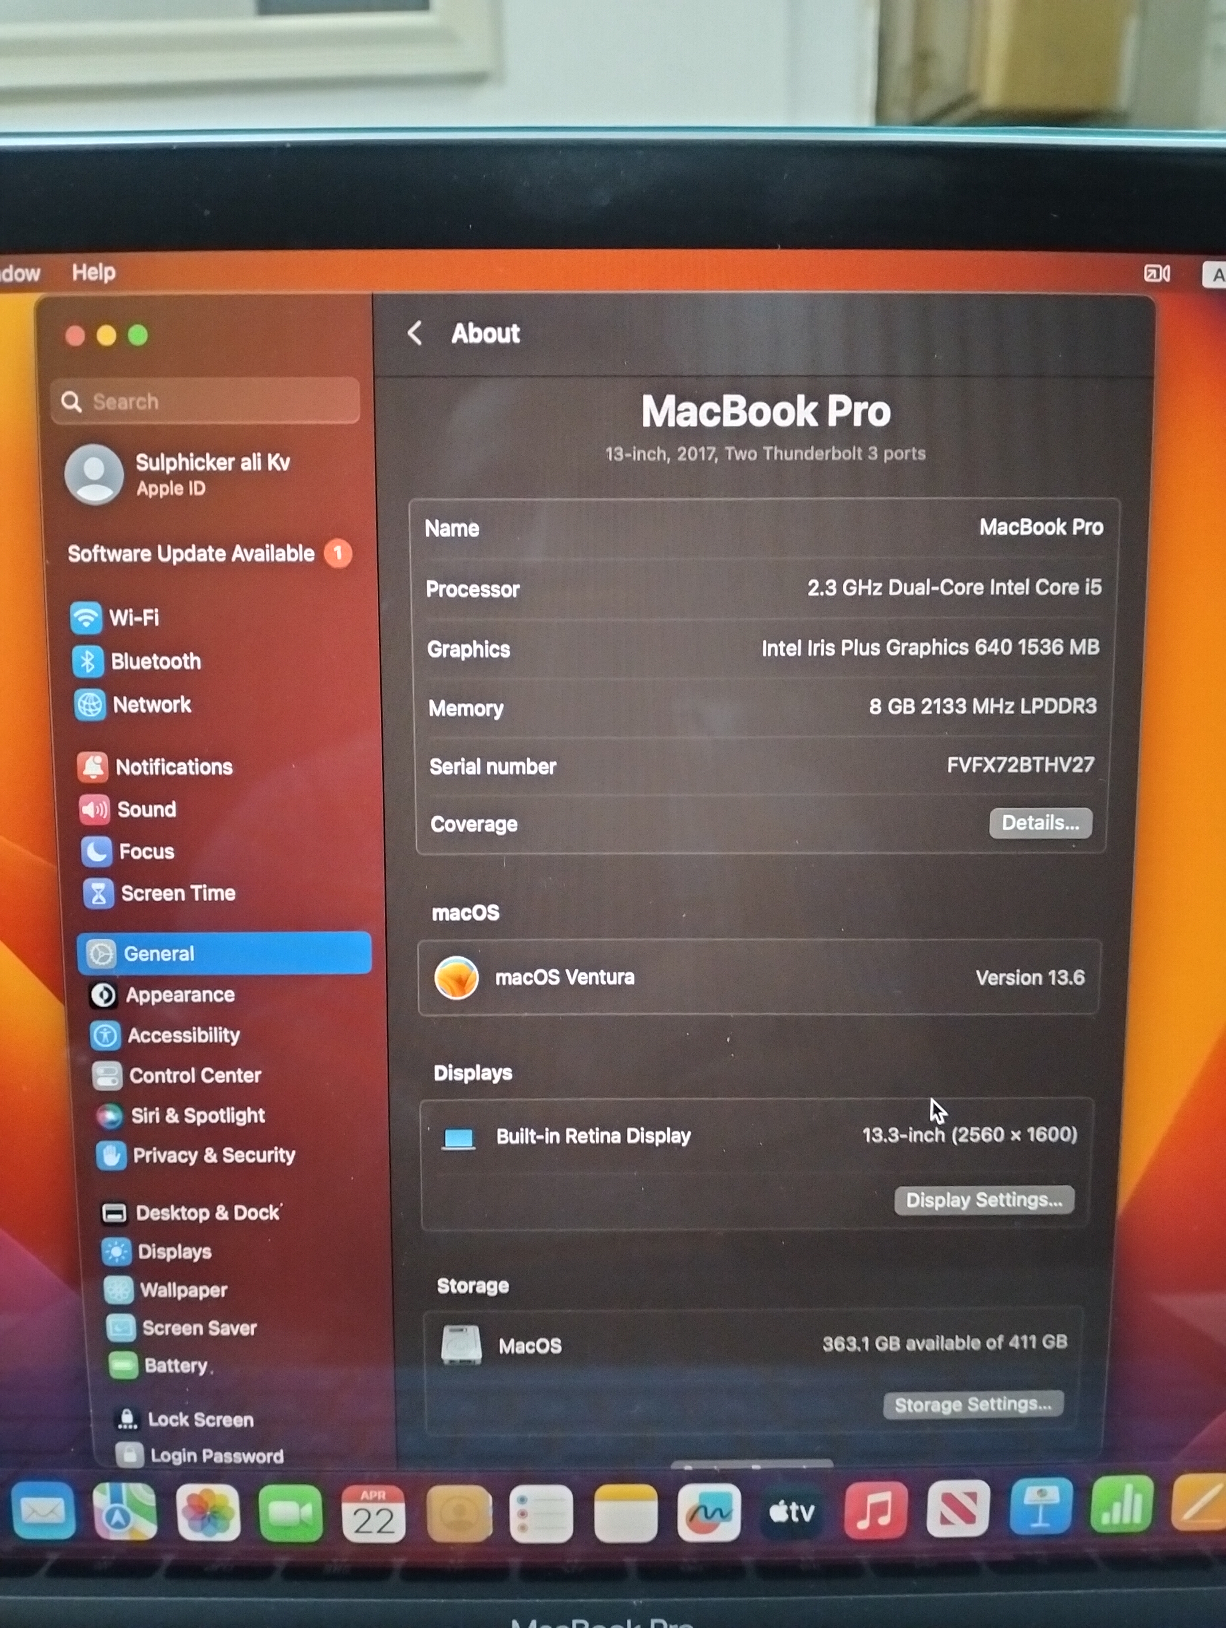Click the Search field in sidebar
Image resolution: width=1226 pixels, height=1628 pixels.
coord(205,401)
